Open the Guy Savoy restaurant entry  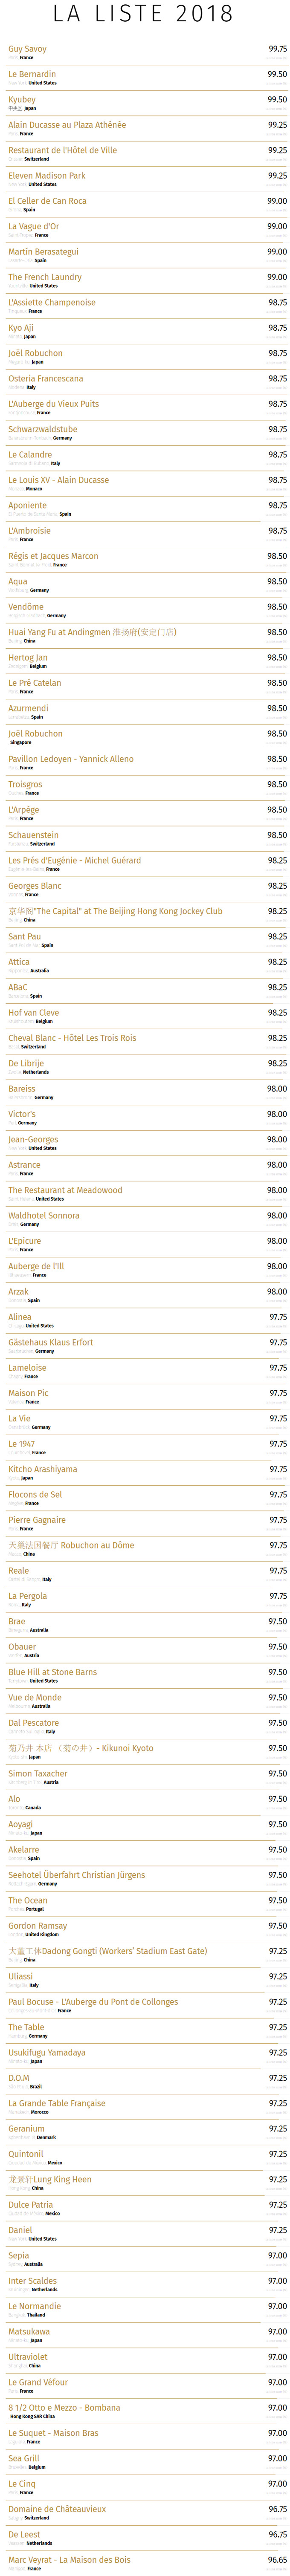(x=28, y=49)
